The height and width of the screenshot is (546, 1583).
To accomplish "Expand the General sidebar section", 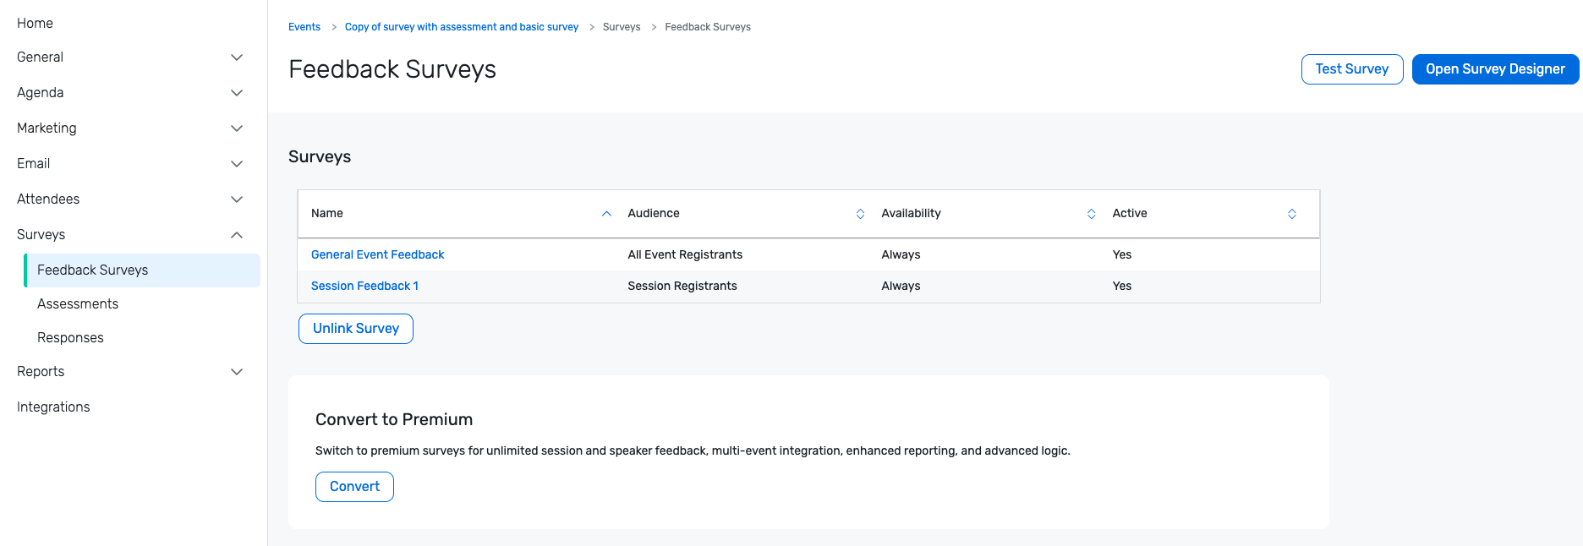I will (237, 57).
